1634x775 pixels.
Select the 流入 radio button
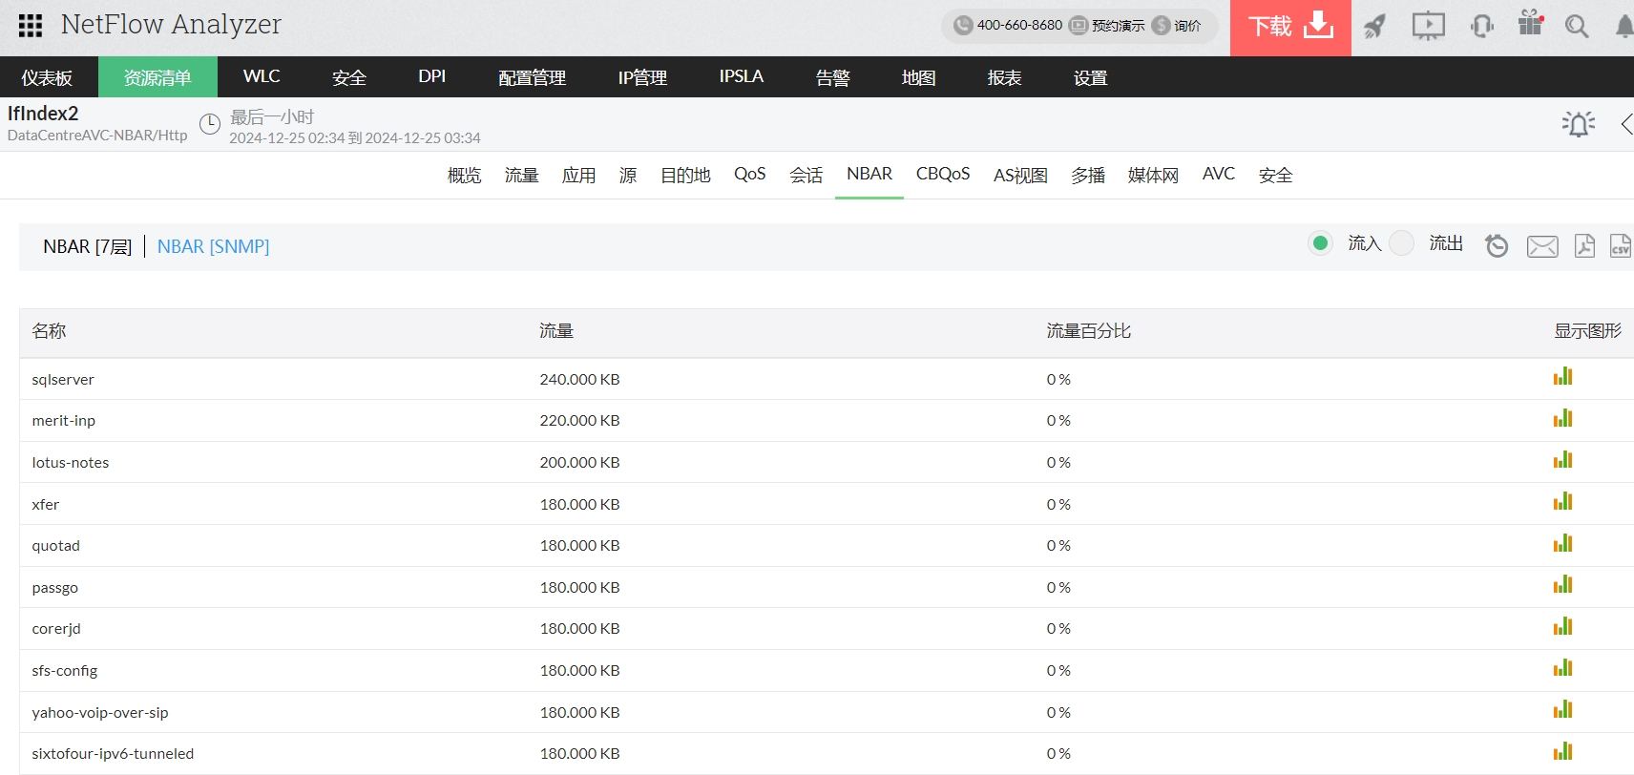click(x=1320, y=243)
